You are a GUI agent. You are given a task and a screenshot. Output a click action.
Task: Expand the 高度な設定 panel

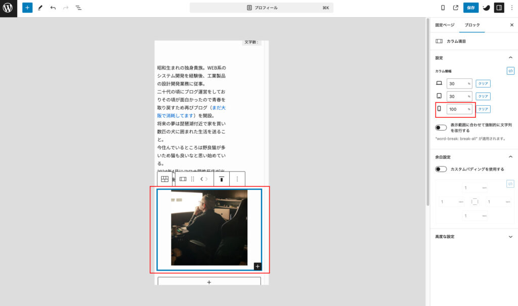point(474,237)
